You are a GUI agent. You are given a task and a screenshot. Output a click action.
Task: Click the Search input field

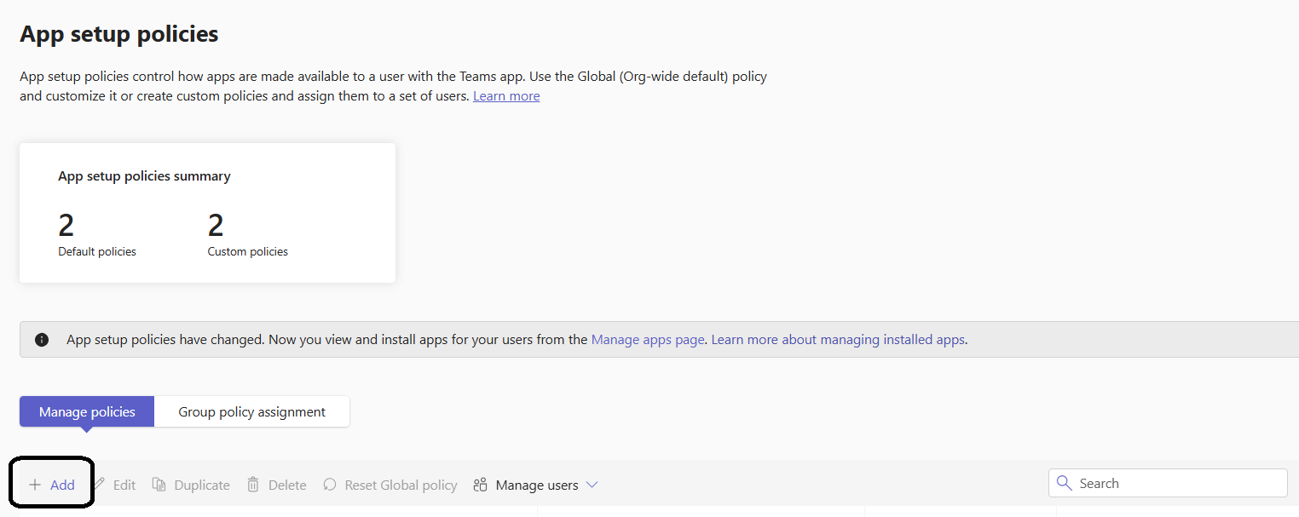pyautogui.click(x=1168, y=483)
